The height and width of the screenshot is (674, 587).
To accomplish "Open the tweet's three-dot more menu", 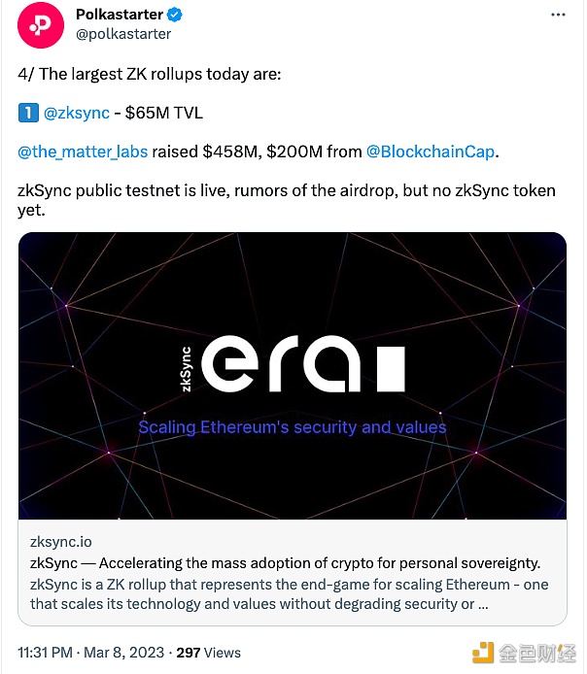I will coord(558,16).
